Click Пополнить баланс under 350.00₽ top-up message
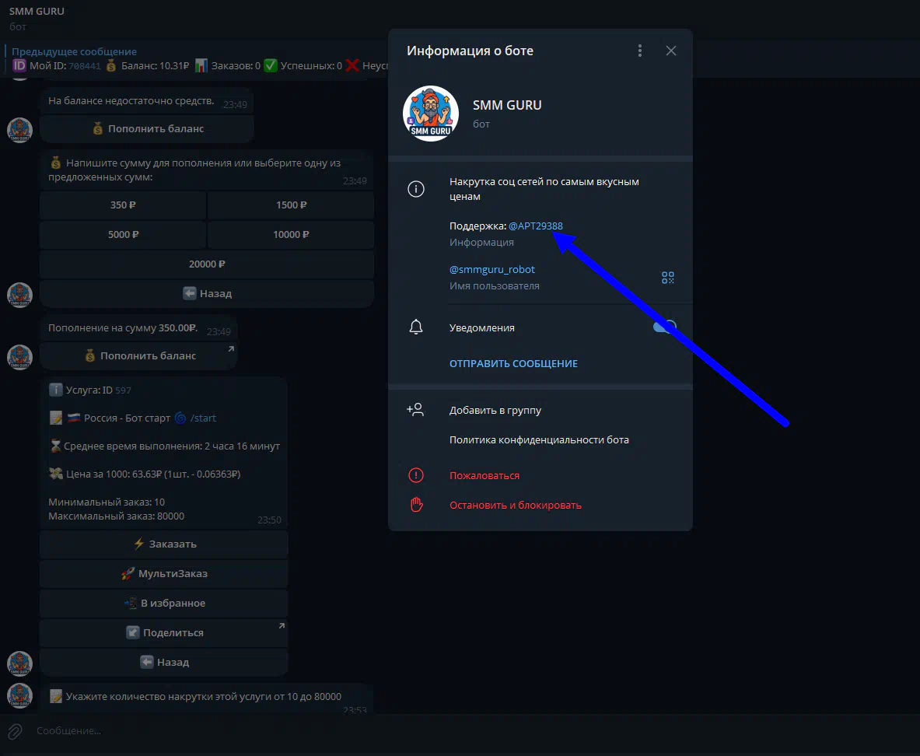 (x=138, y=355)
